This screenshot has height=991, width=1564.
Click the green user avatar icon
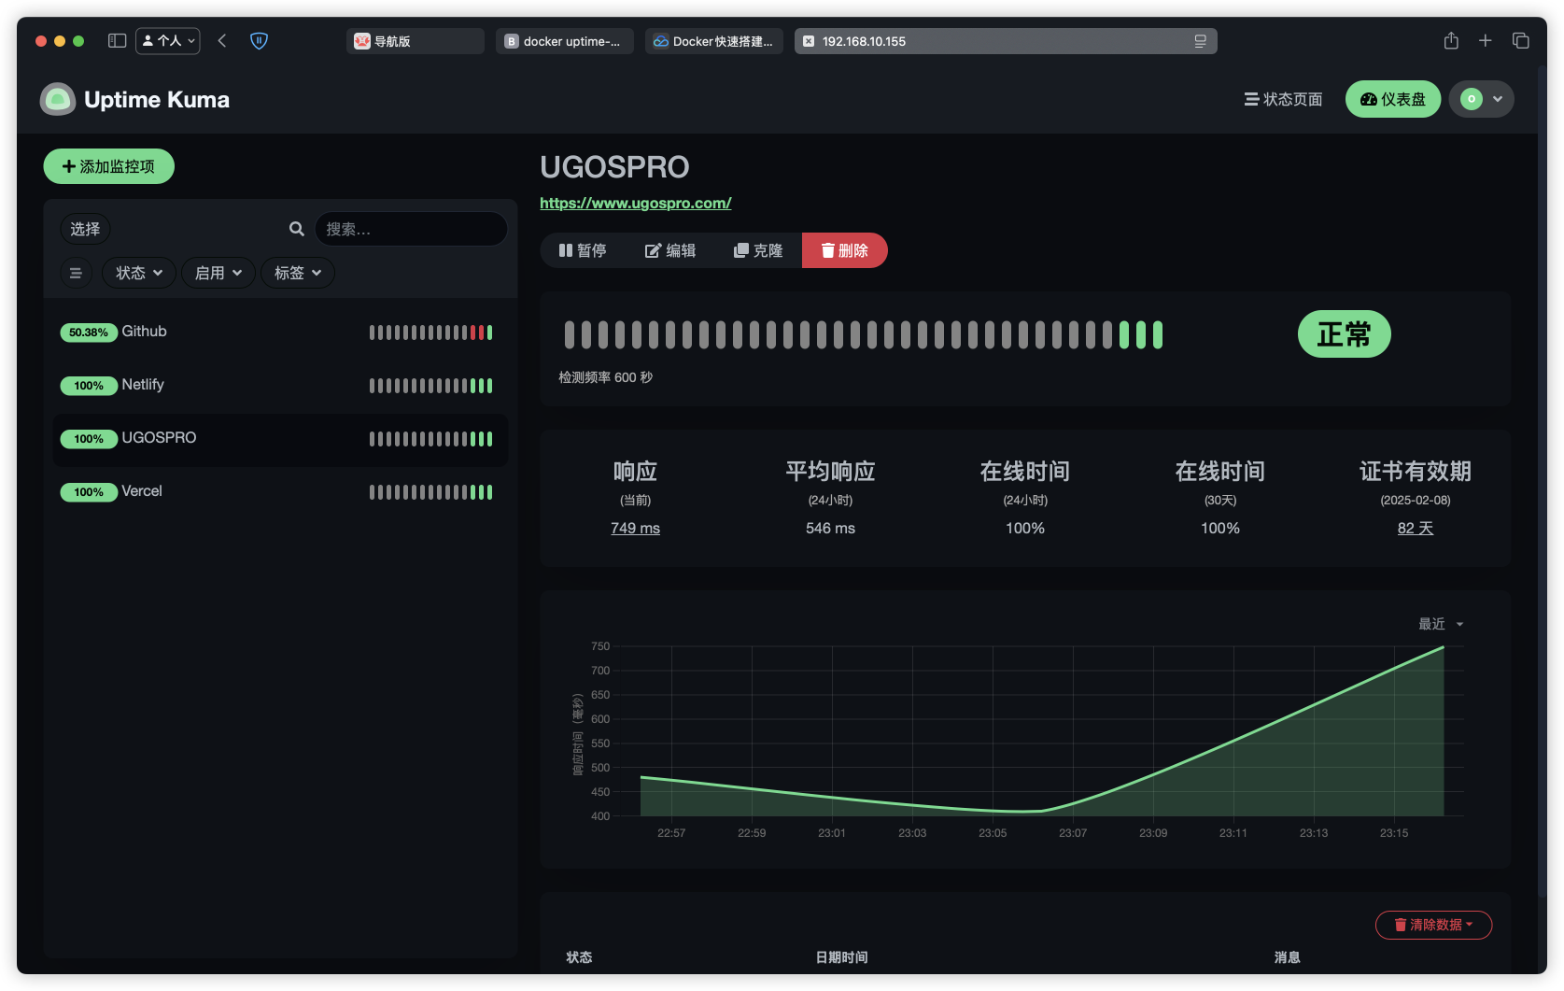tap(1472, 99)
